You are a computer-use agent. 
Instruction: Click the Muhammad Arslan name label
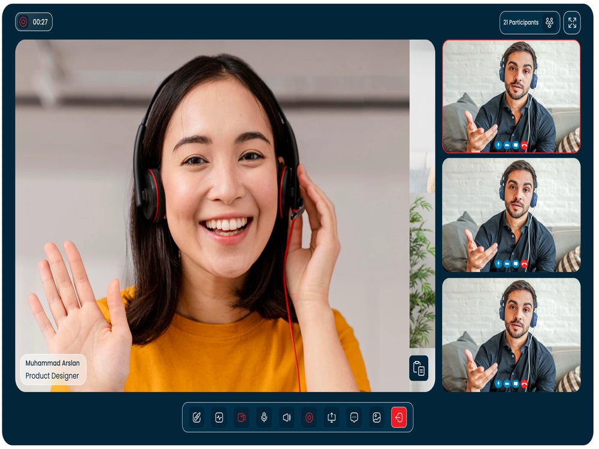point(52,363)
